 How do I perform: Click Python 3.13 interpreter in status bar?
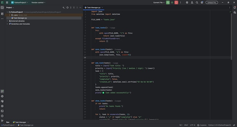(x=220, y=125)
